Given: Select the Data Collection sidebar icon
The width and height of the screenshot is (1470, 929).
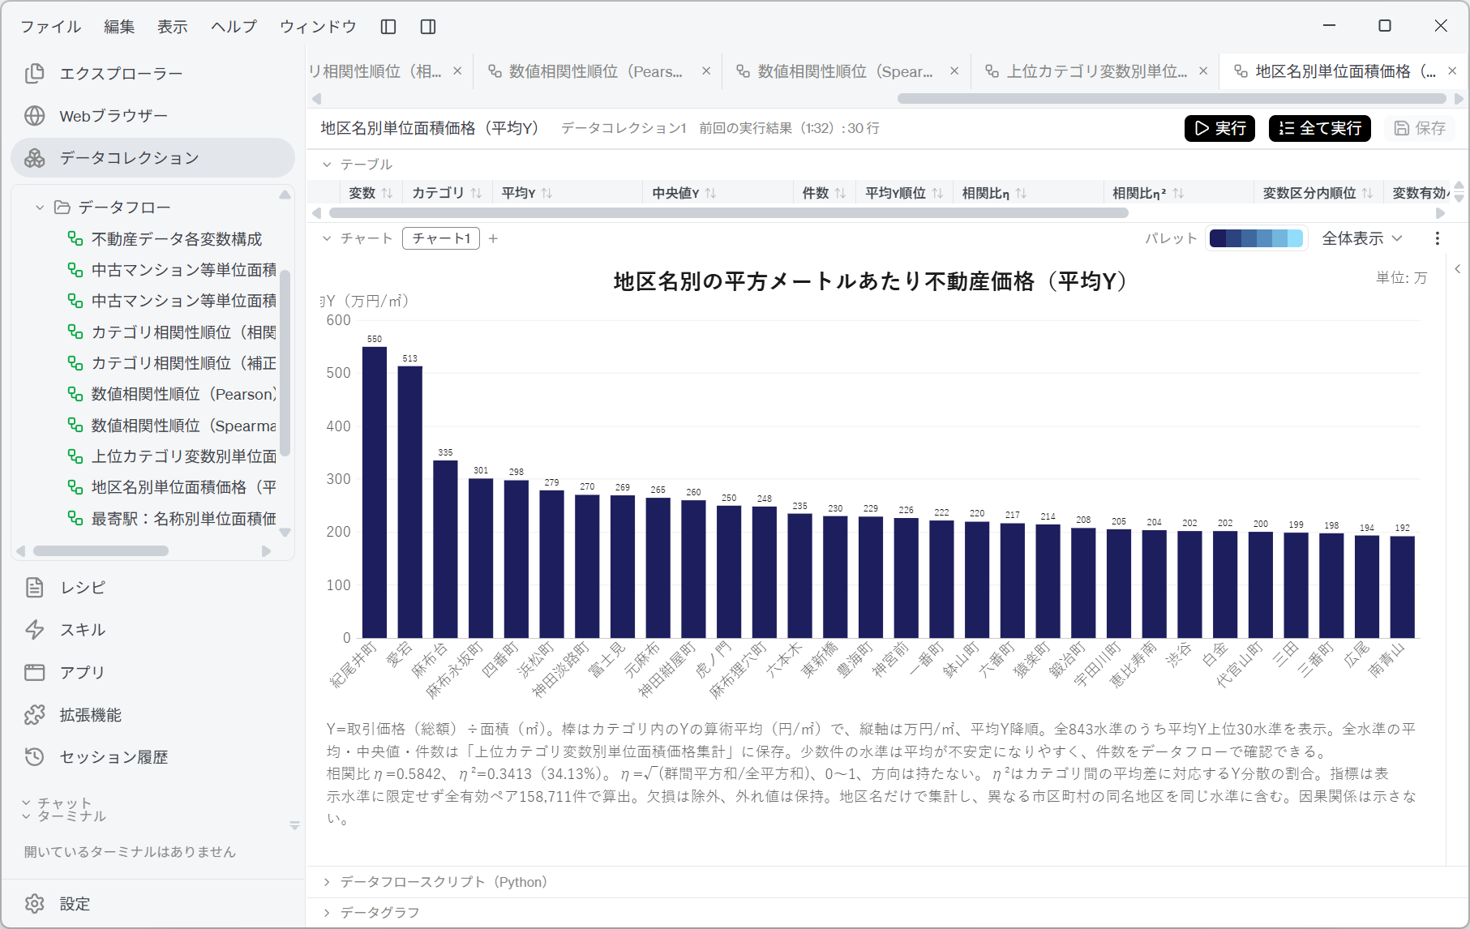Looking at the screenshot, I should click(x=35, y=158).
